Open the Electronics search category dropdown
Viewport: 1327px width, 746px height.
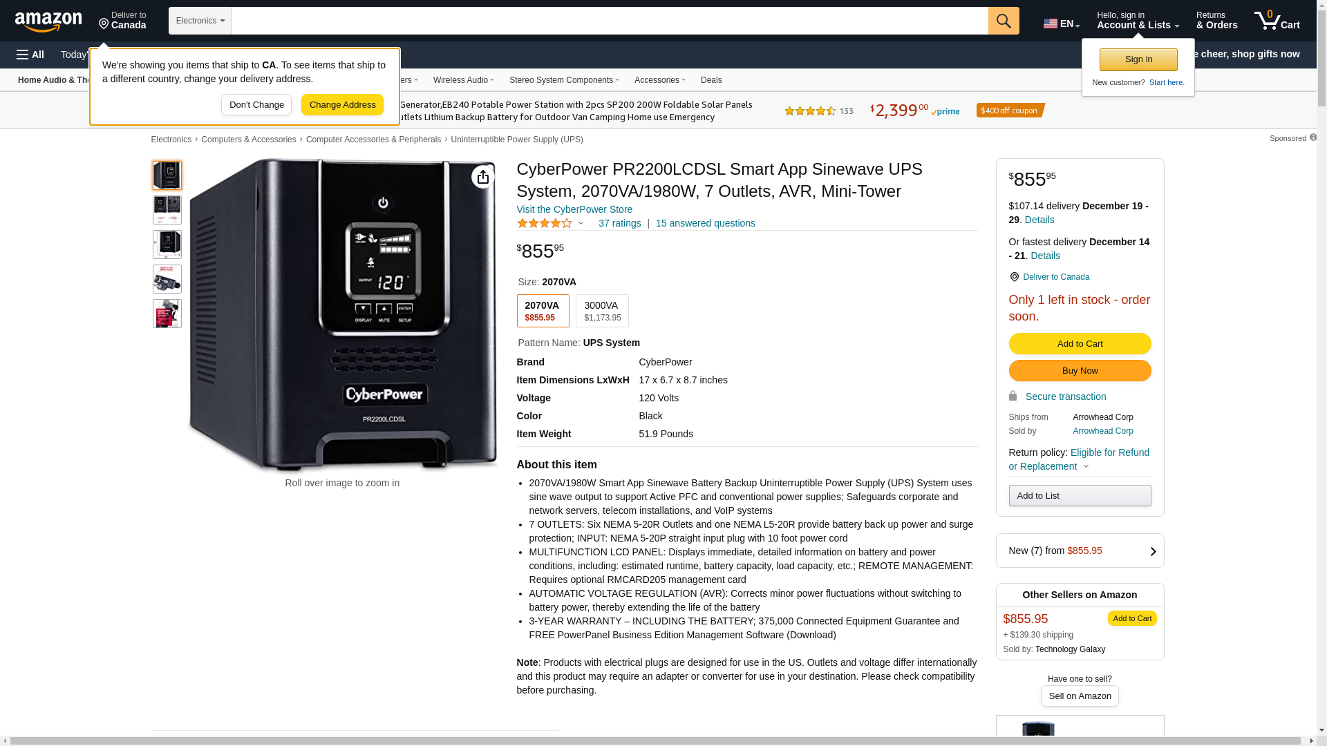click(x=200, y=21)
